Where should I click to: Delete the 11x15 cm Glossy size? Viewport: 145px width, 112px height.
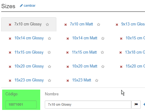pos(10,52)
